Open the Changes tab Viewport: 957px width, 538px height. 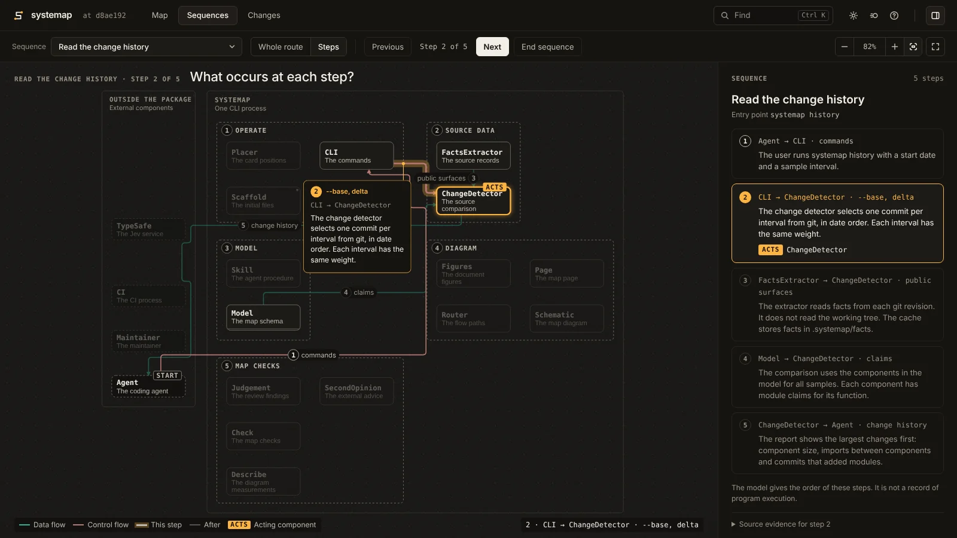264,16
